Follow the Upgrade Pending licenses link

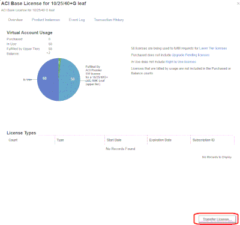point(191,55)
